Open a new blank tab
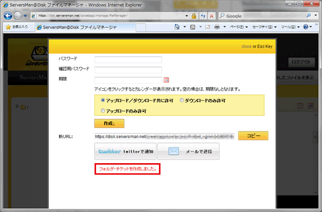The height and width of the screenshot is (212, 322). (141, 27)
